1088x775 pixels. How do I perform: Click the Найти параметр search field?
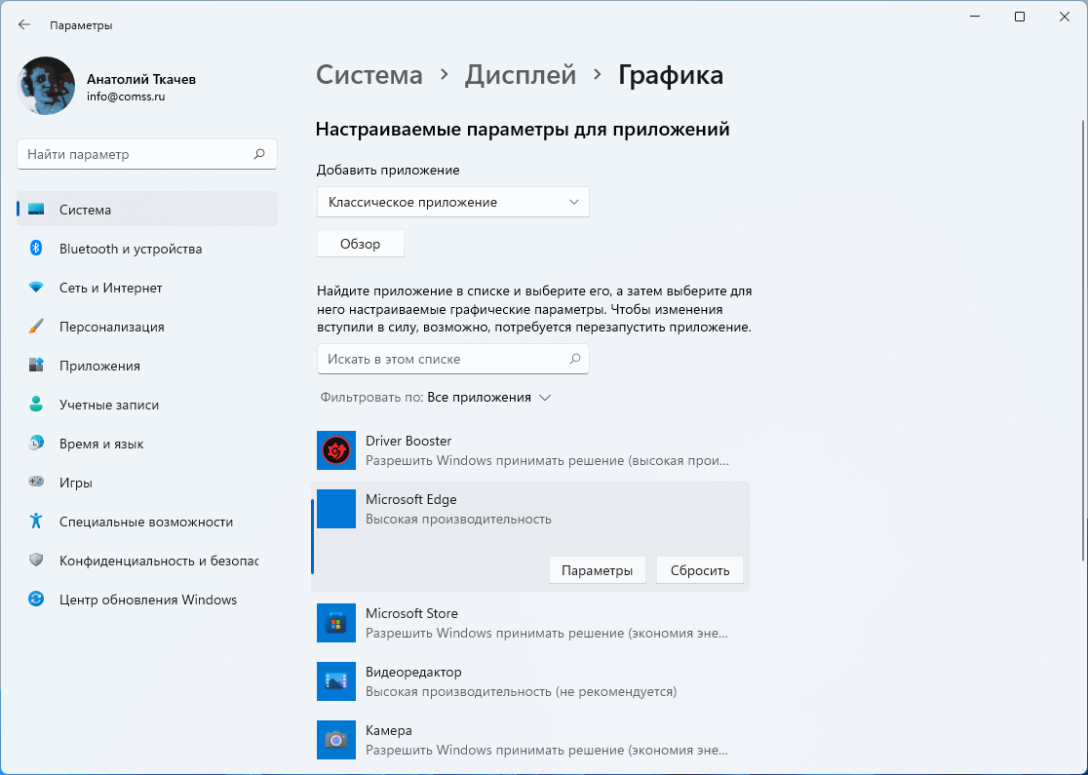(x=147, y=154)
